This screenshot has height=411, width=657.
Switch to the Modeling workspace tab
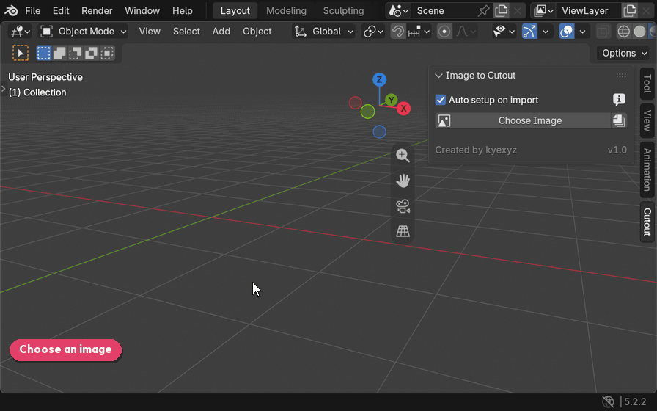pyautogui.click(x=286, y=10)
